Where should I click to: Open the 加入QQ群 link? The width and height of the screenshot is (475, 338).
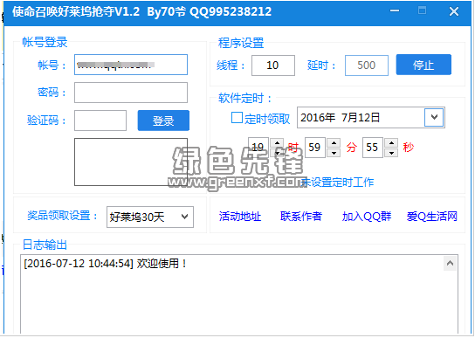click(x=367, y=217)
